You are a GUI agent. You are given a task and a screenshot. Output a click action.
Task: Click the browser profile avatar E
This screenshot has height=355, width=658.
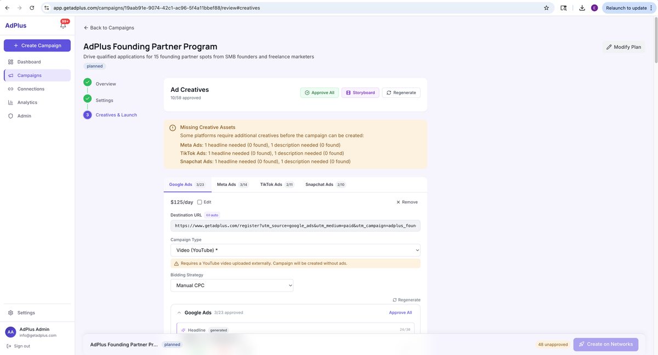(x=594, y=8)
